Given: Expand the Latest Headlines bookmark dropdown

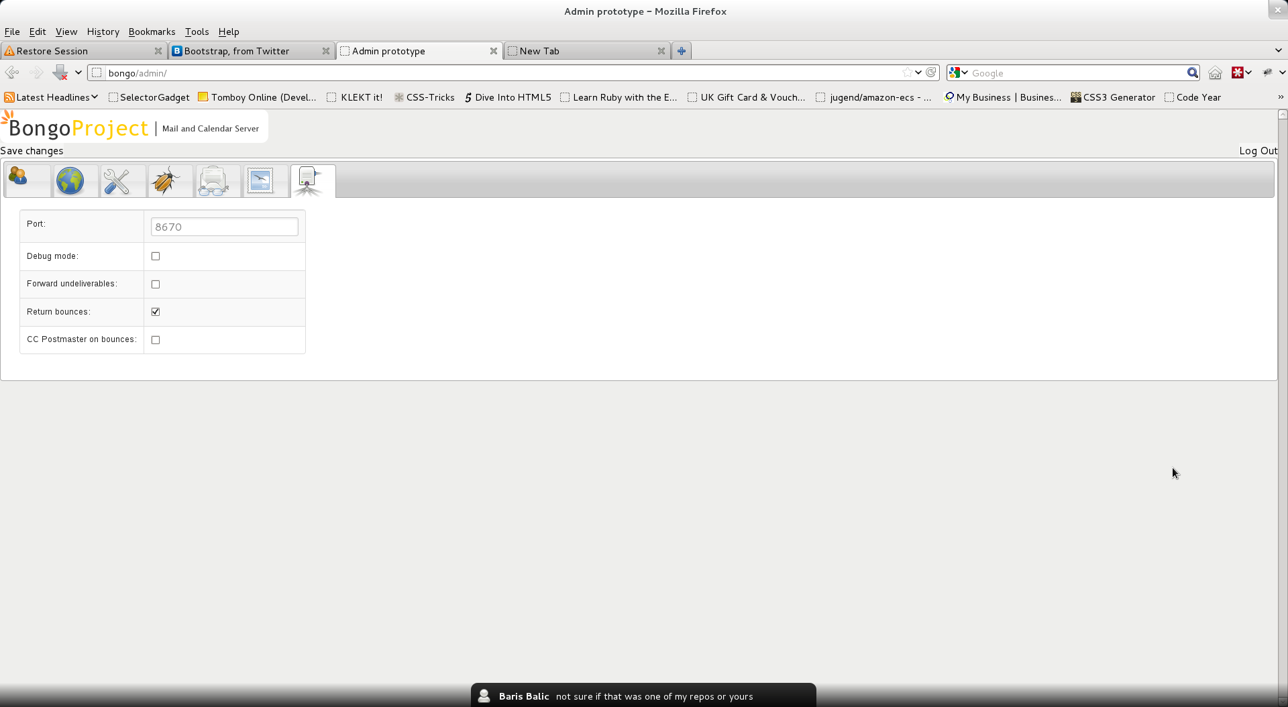Looking at the screenshot, I should tap(95, 97).
